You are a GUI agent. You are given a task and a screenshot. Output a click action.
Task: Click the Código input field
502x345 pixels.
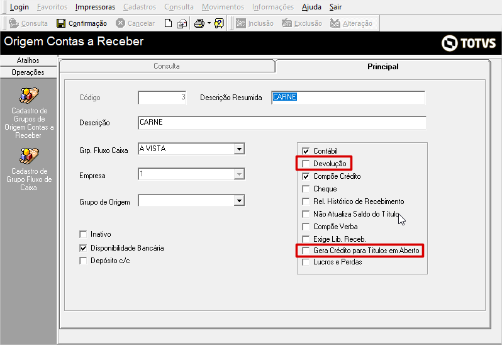pos(162,98)
